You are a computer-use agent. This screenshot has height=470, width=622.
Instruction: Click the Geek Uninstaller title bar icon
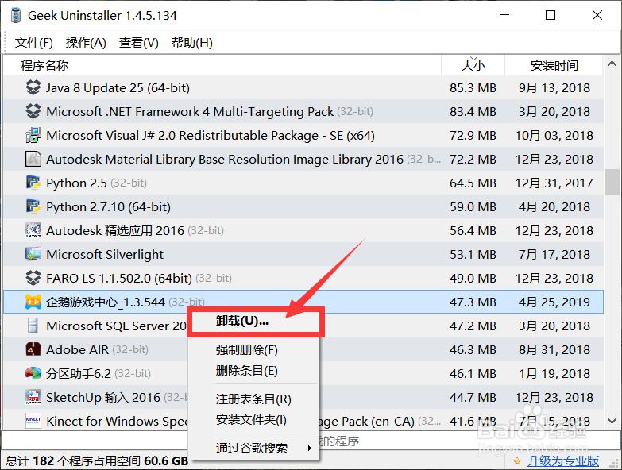click(16, 15)
